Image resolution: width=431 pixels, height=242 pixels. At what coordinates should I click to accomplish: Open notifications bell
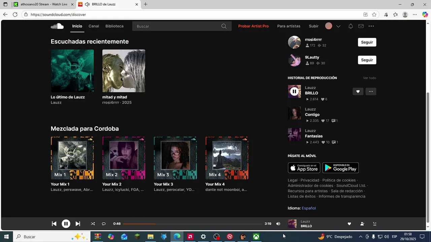click(x=351, y=26)
